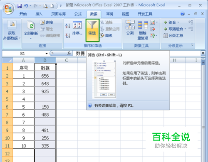The image size is (208, 162).
Task: Toggle the 筛选 filter funnel button
Action: [x=92, y=30]
